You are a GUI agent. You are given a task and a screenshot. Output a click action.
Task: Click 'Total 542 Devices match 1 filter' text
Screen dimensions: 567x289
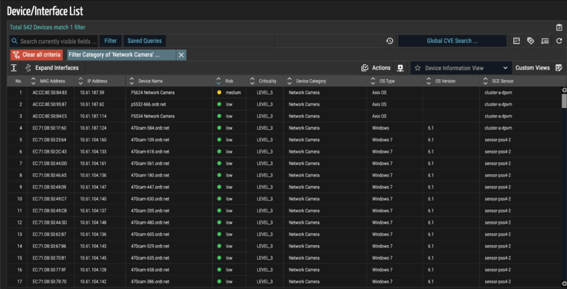point(48,28)
